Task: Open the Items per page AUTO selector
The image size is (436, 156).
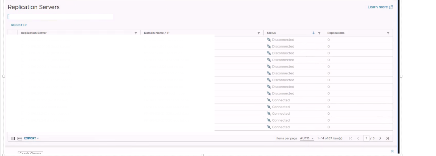Action: coord(307,138)
